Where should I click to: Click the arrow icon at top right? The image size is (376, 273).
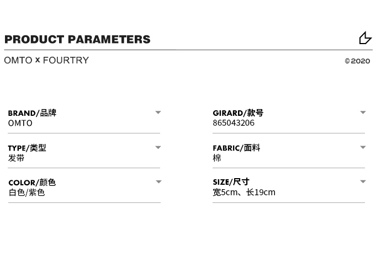(x=365, y=38)
